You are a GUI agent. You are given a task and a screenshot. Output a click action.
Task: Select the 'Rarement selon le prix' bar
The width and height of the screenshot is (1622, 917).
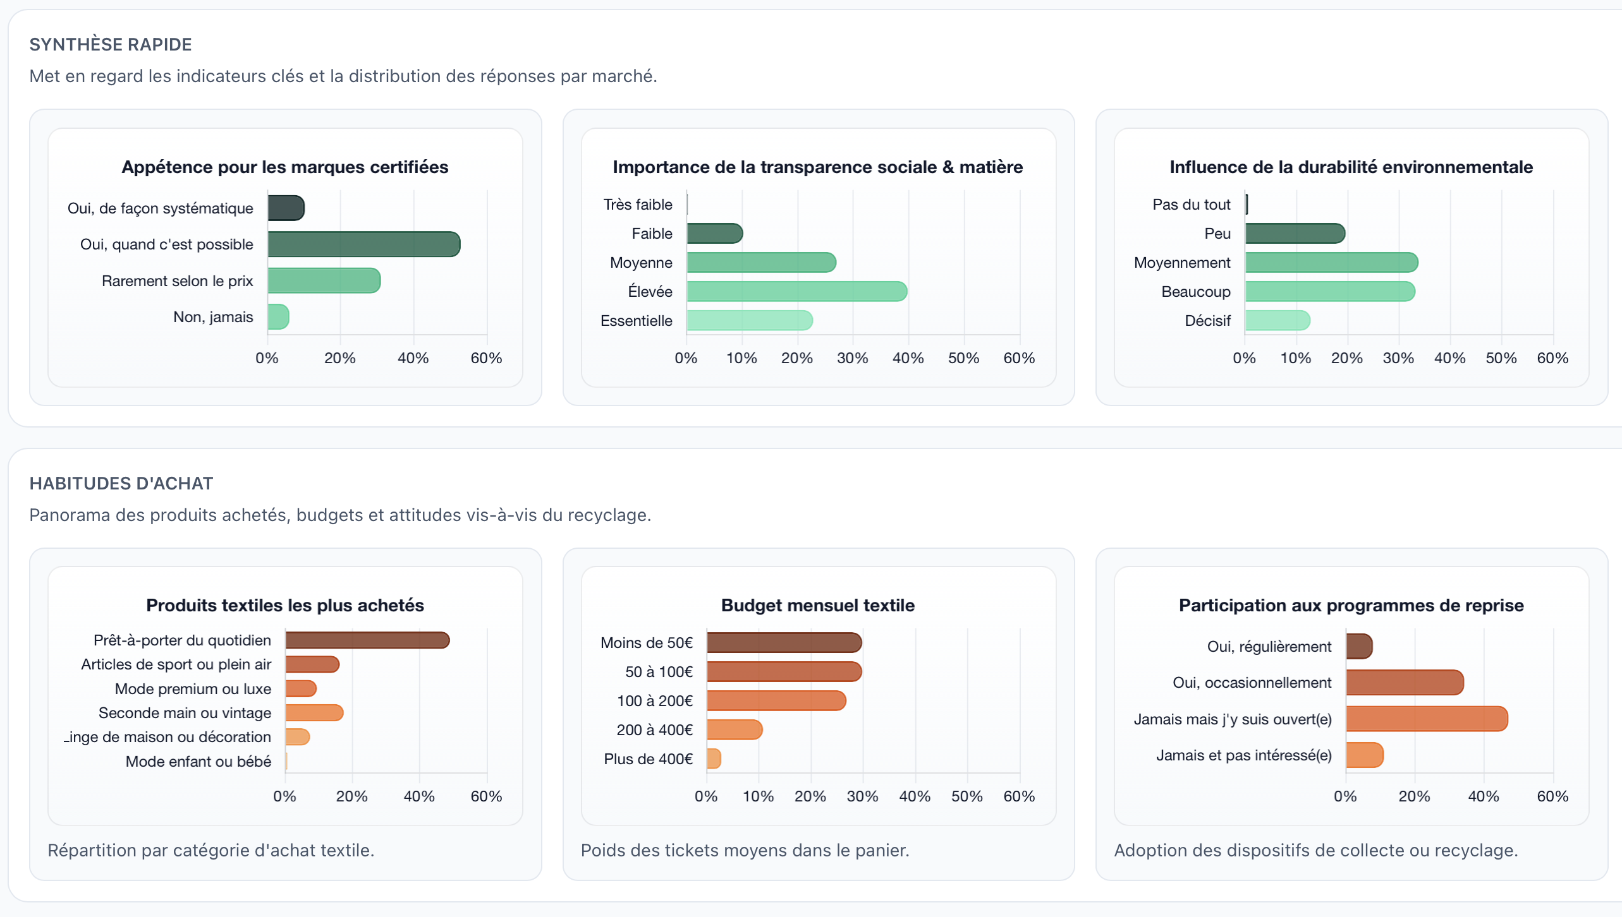tap(324, 280)
